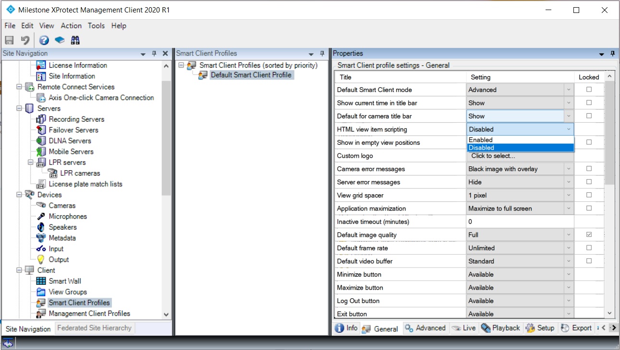Switch to the Playback properties tab

500,328
